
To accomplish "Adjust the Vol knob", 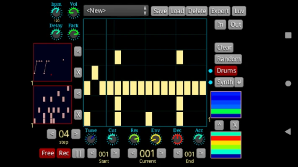I will click(x=73, y=13).
